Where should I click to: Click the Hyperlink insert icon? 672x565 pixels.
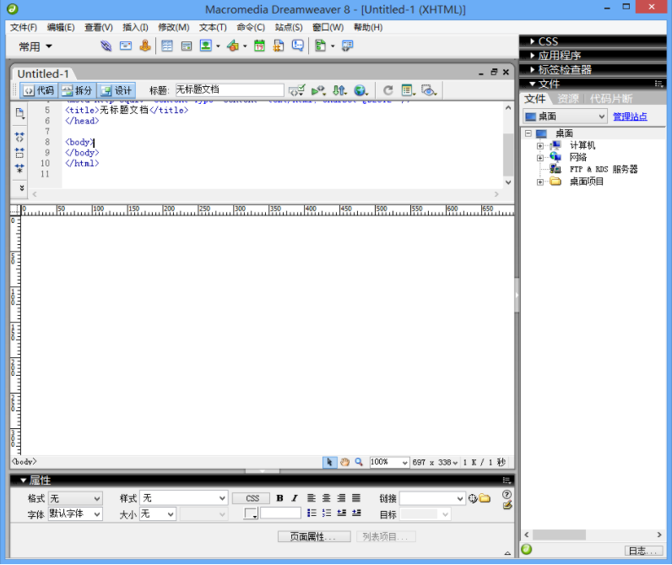106,46
